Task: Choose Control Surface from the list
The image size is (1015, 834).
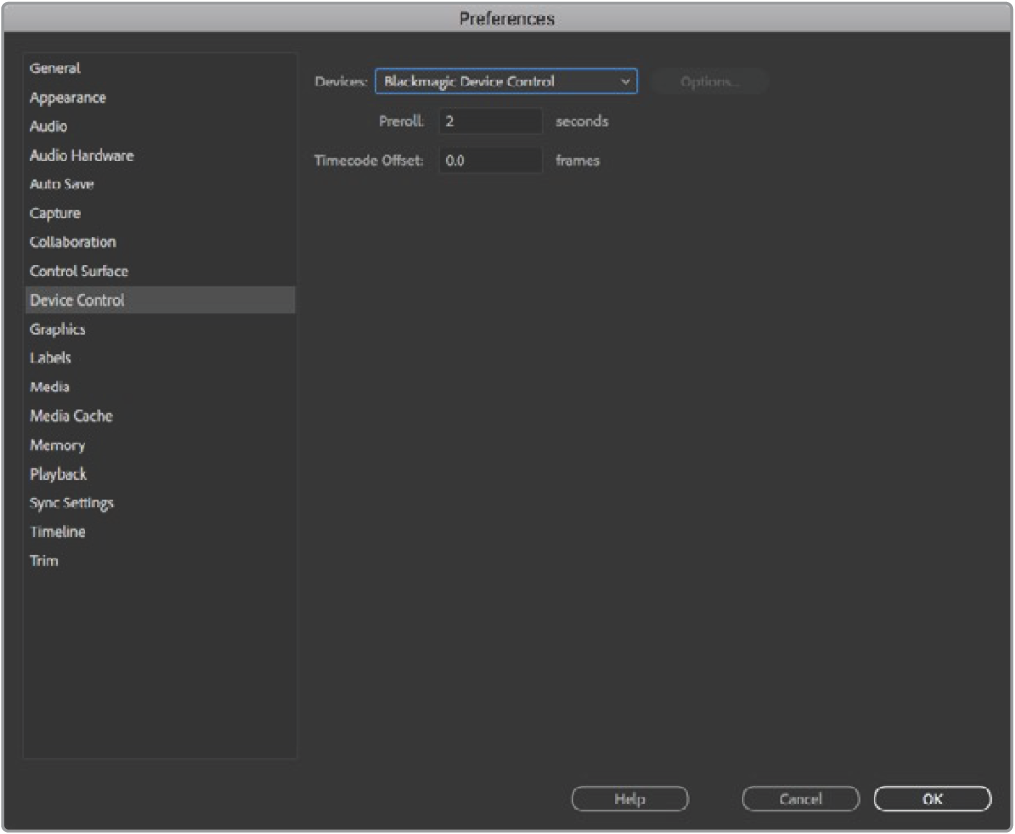Action: coord(79,272)
